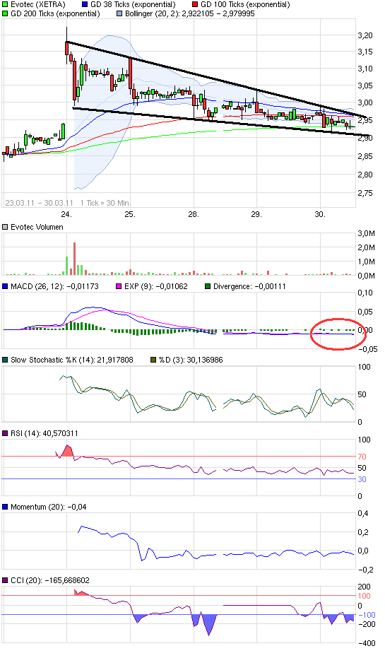This screenshot has height=658, width=385.
Task: Click the 'CCI (20): -165,668602' text
Action: [x=50, y=580]
